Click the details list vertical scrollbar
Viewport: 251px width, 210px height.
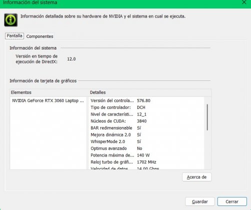(207, 117)
